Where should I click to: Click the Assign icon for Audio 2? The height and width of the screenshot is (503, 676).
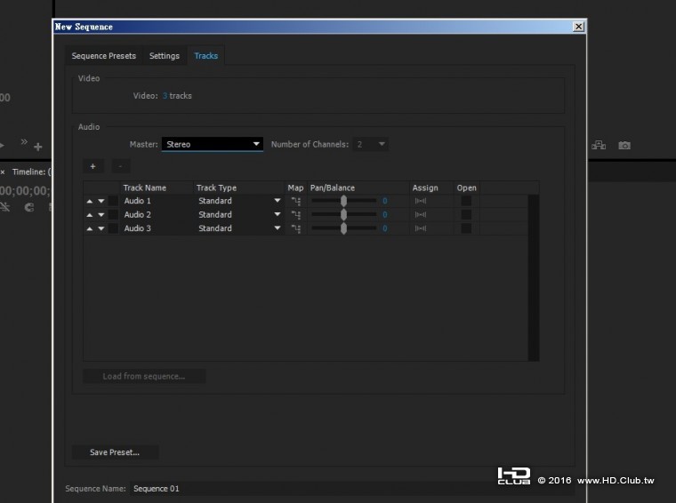coord(421,215)
